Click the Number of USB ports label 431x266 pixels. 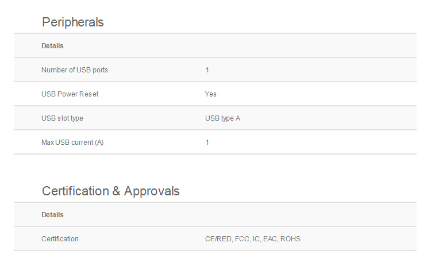point(74,70)
